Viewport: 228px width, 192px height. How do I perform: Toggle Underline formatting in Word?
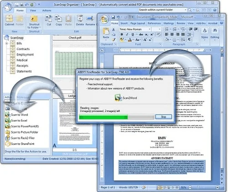pos(133,35)
